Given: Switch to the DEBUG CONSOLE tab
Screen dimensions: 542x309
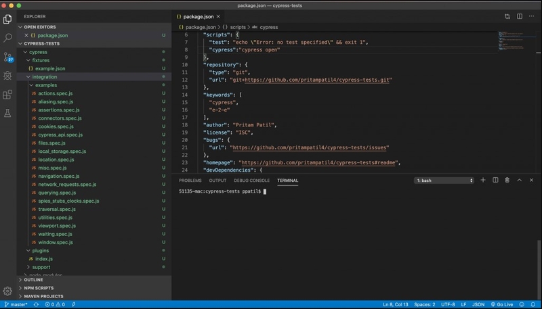Looking at the screenshot, I should (x=251, y=181).
